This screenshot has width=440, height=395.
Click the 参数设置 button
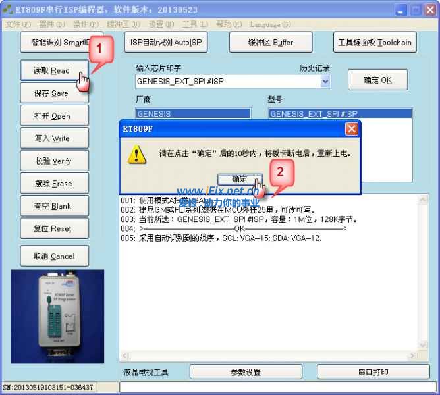pos(245,372)
